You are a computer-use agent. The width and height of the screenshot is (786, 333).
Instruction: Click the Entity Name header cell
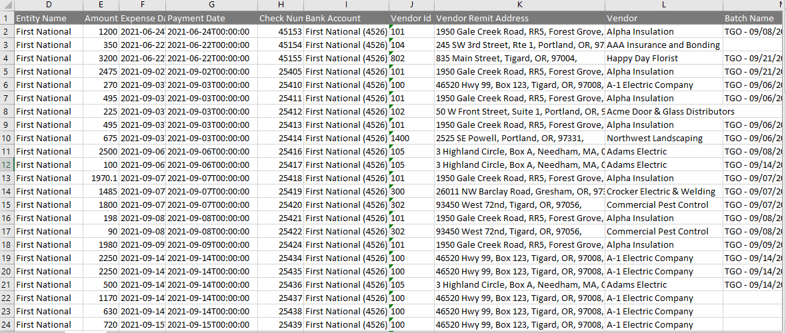49,18
